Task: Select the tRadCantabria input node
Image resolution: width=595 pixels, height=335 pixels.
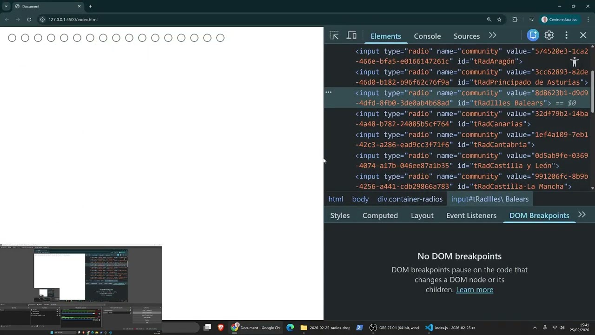Action: pyautogui.click(x=472, y=140)
